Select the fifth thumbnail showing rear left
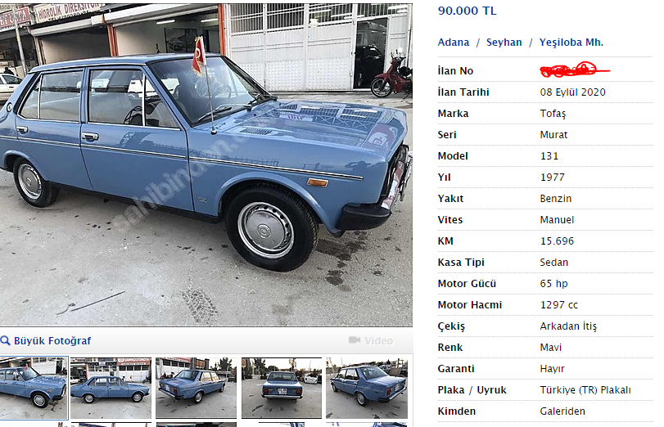This screenshot has width=664, height=427. [367, 388]
